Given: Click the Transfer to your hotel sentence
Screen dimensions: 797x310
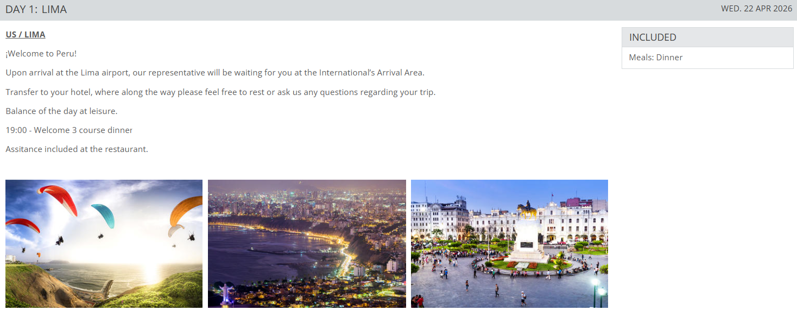Looking at the screenshot, I should pos(220,92).
